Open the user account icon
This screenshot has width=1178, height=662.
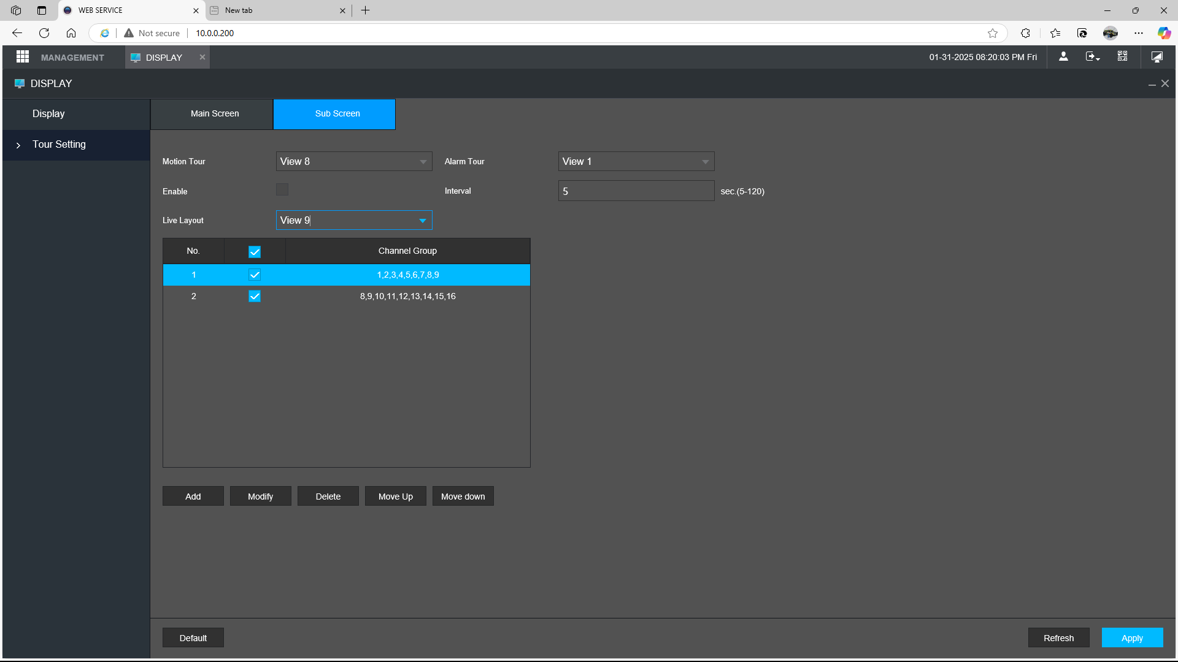coord(1064,56)
